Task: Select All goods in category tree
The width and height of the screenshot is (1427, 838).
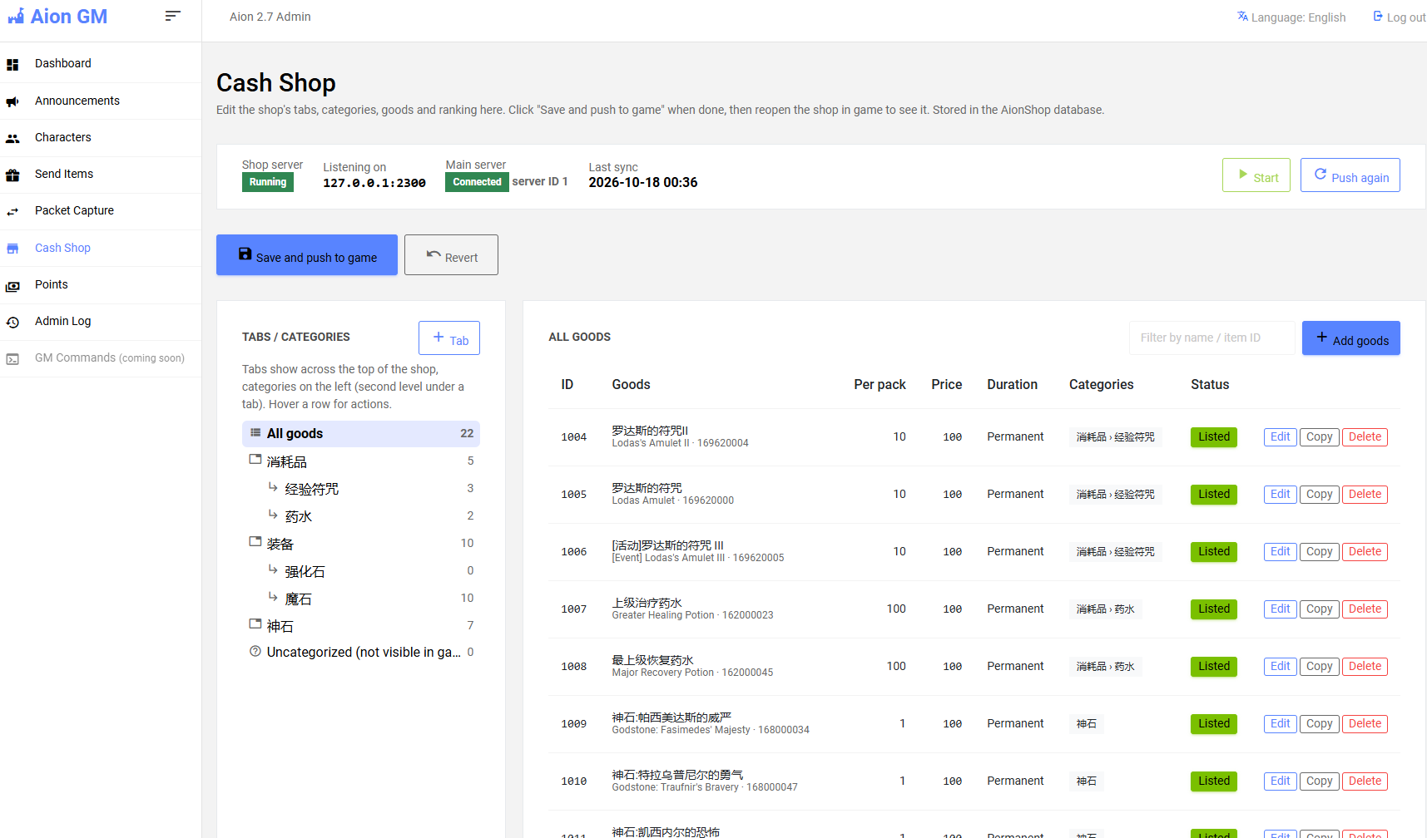Action: (x=361, y=434)
